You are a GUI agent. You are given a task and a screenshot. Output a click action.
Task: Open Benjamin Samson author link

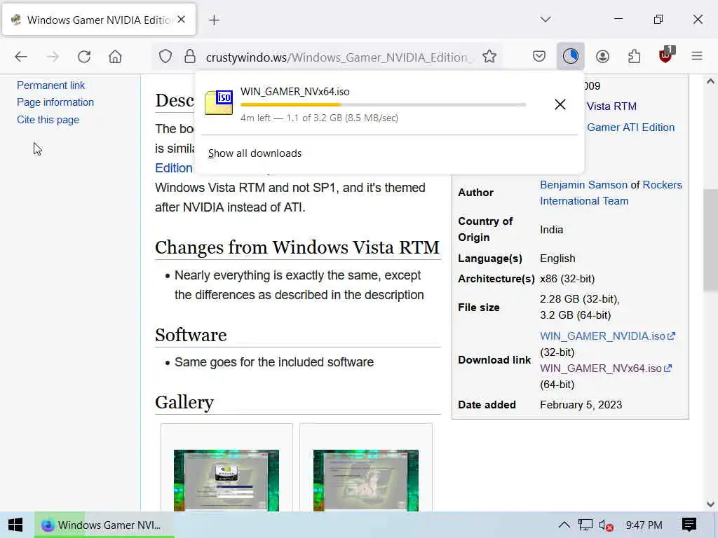(583, 185)
